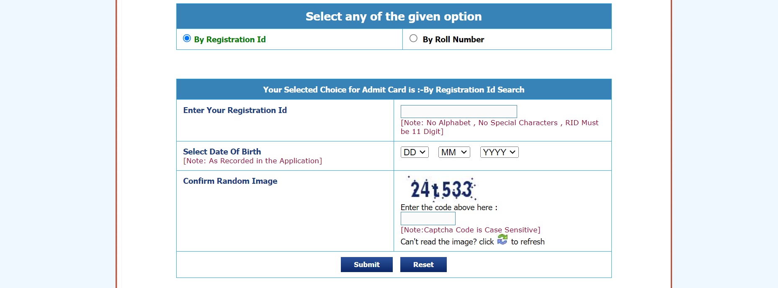The width and height of the screenshot is (778, 288).
Task: Open the MM month dropdown
Action: [x=454, y=152]
